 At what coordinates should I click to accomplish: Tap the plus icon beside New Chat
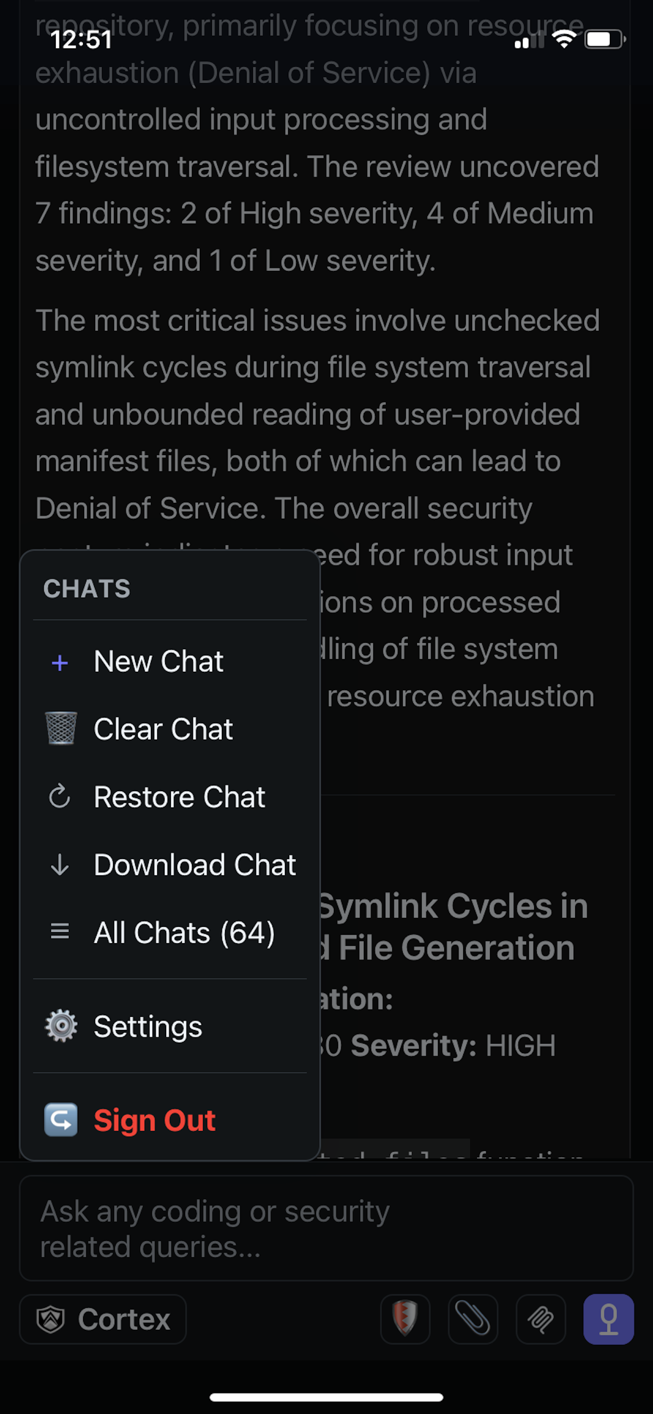60,662
